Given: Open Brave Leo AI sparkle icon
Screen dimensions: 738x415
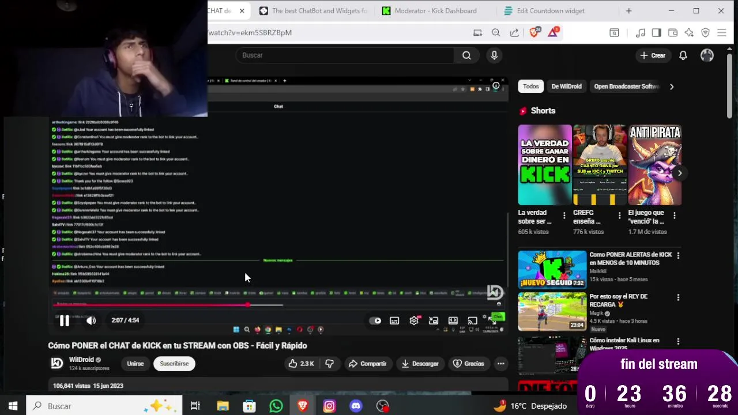Looking at the screenshot, I should (689, 33).
